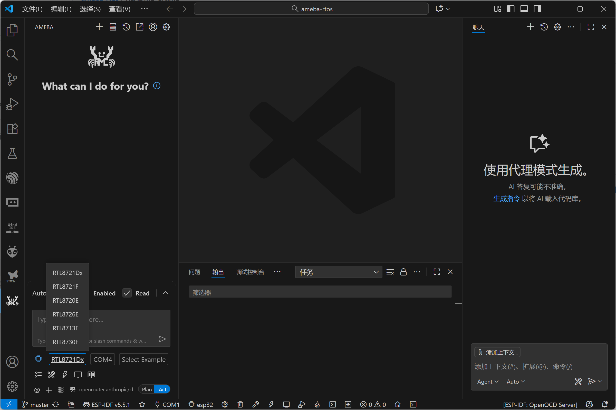Viewport: 616px width, 410px height.
Task: Click the flash lightning icon in Ameba panel
Action: [x=65, y=374]
